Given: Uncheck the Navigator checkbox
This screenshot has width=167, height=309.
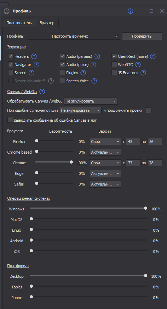Looking at the screenshot, I should pyautogui.click(x=11, y=65).
